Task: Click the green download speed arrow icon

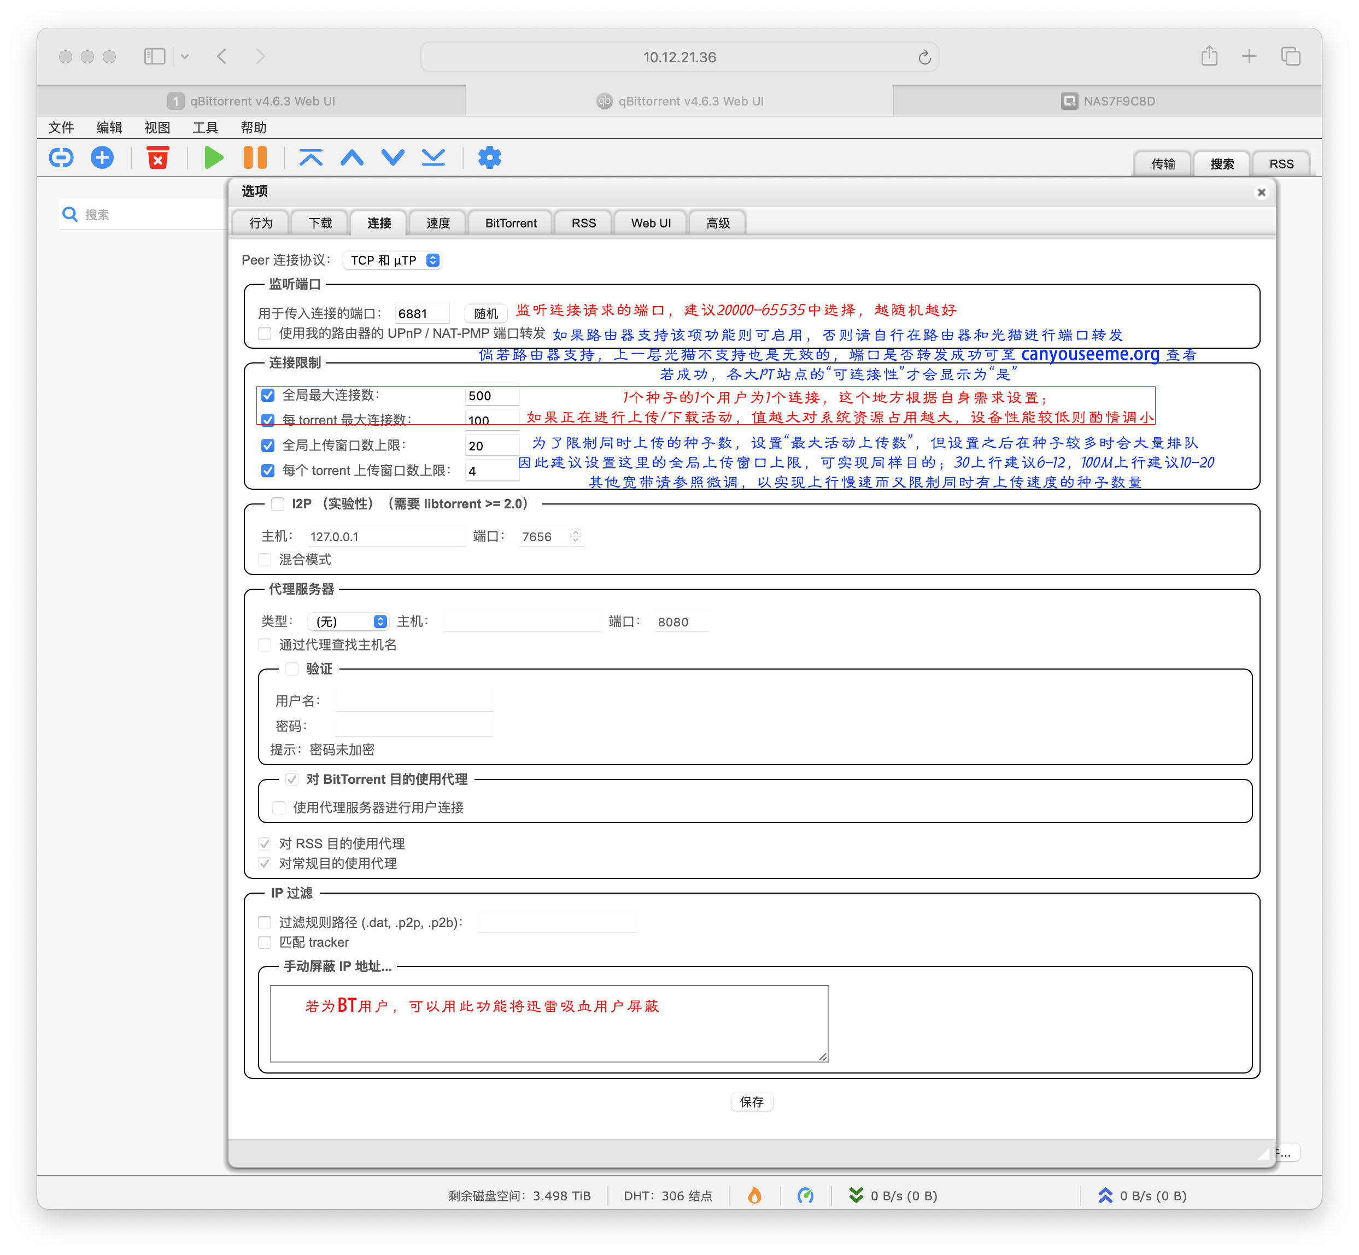Action: (856, 1195)
